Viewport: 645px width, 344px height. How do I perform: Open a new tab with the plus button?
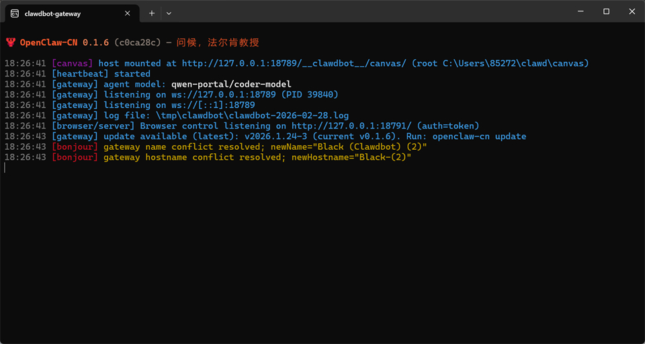[152, 13]
